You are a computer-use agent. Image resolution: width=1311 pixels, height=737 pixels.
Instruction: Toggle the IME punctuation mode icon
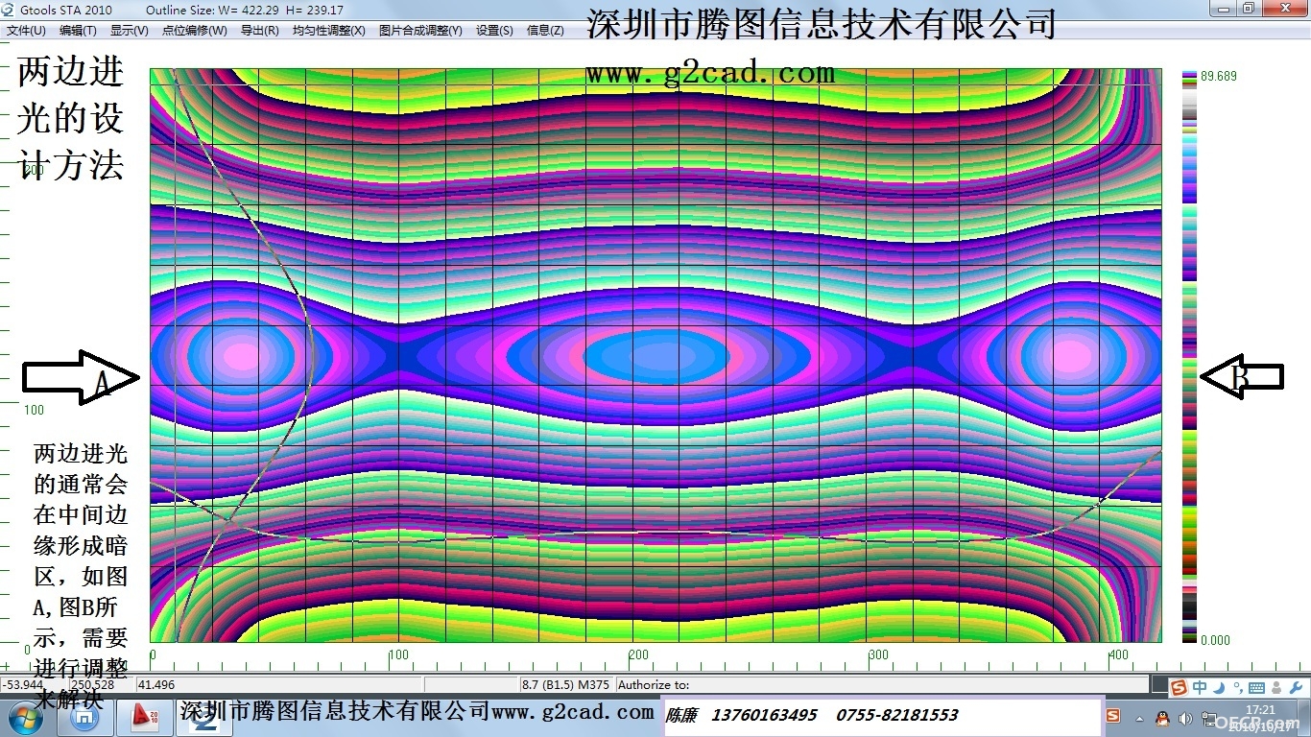click(1237, 687)
